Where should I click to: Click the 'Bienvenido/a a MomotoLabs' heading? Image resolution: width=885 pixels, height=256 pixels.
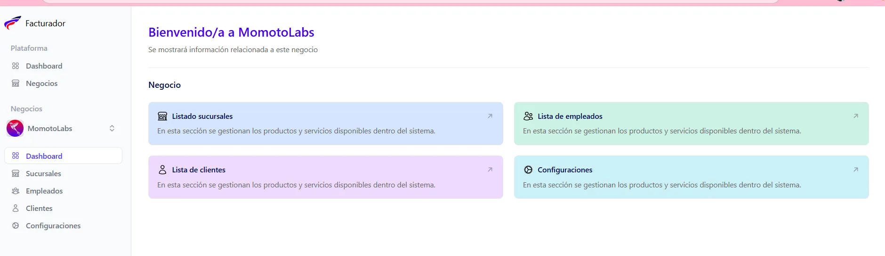pos(231,32)
